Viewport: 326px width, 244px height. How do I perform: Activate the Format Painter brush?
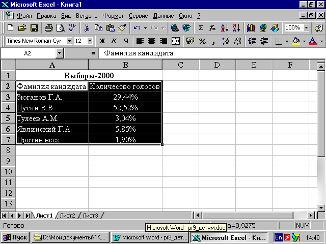click(122, 27)
